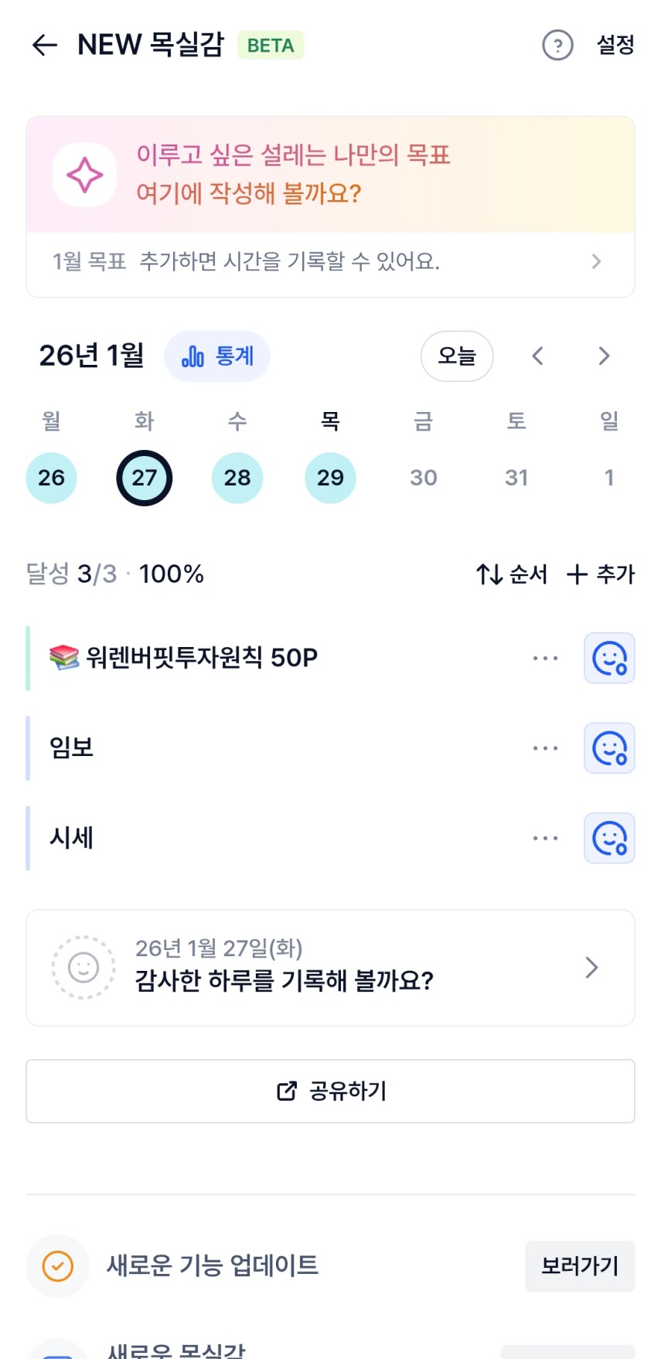Image resolution: width=661 pixels, height=1359 pixels.
Task: Open three-dot menu for 임보
Action: click(x=545, y=748)
